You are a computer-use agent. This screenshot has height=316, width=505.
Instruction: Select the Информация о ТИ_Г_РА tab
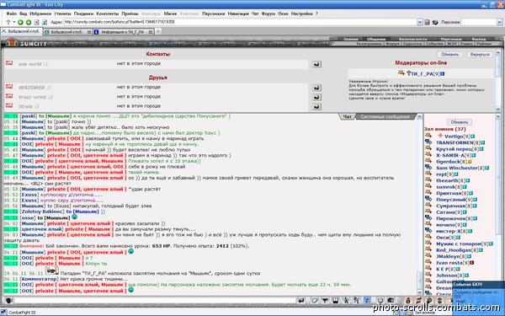click(124, 32)
